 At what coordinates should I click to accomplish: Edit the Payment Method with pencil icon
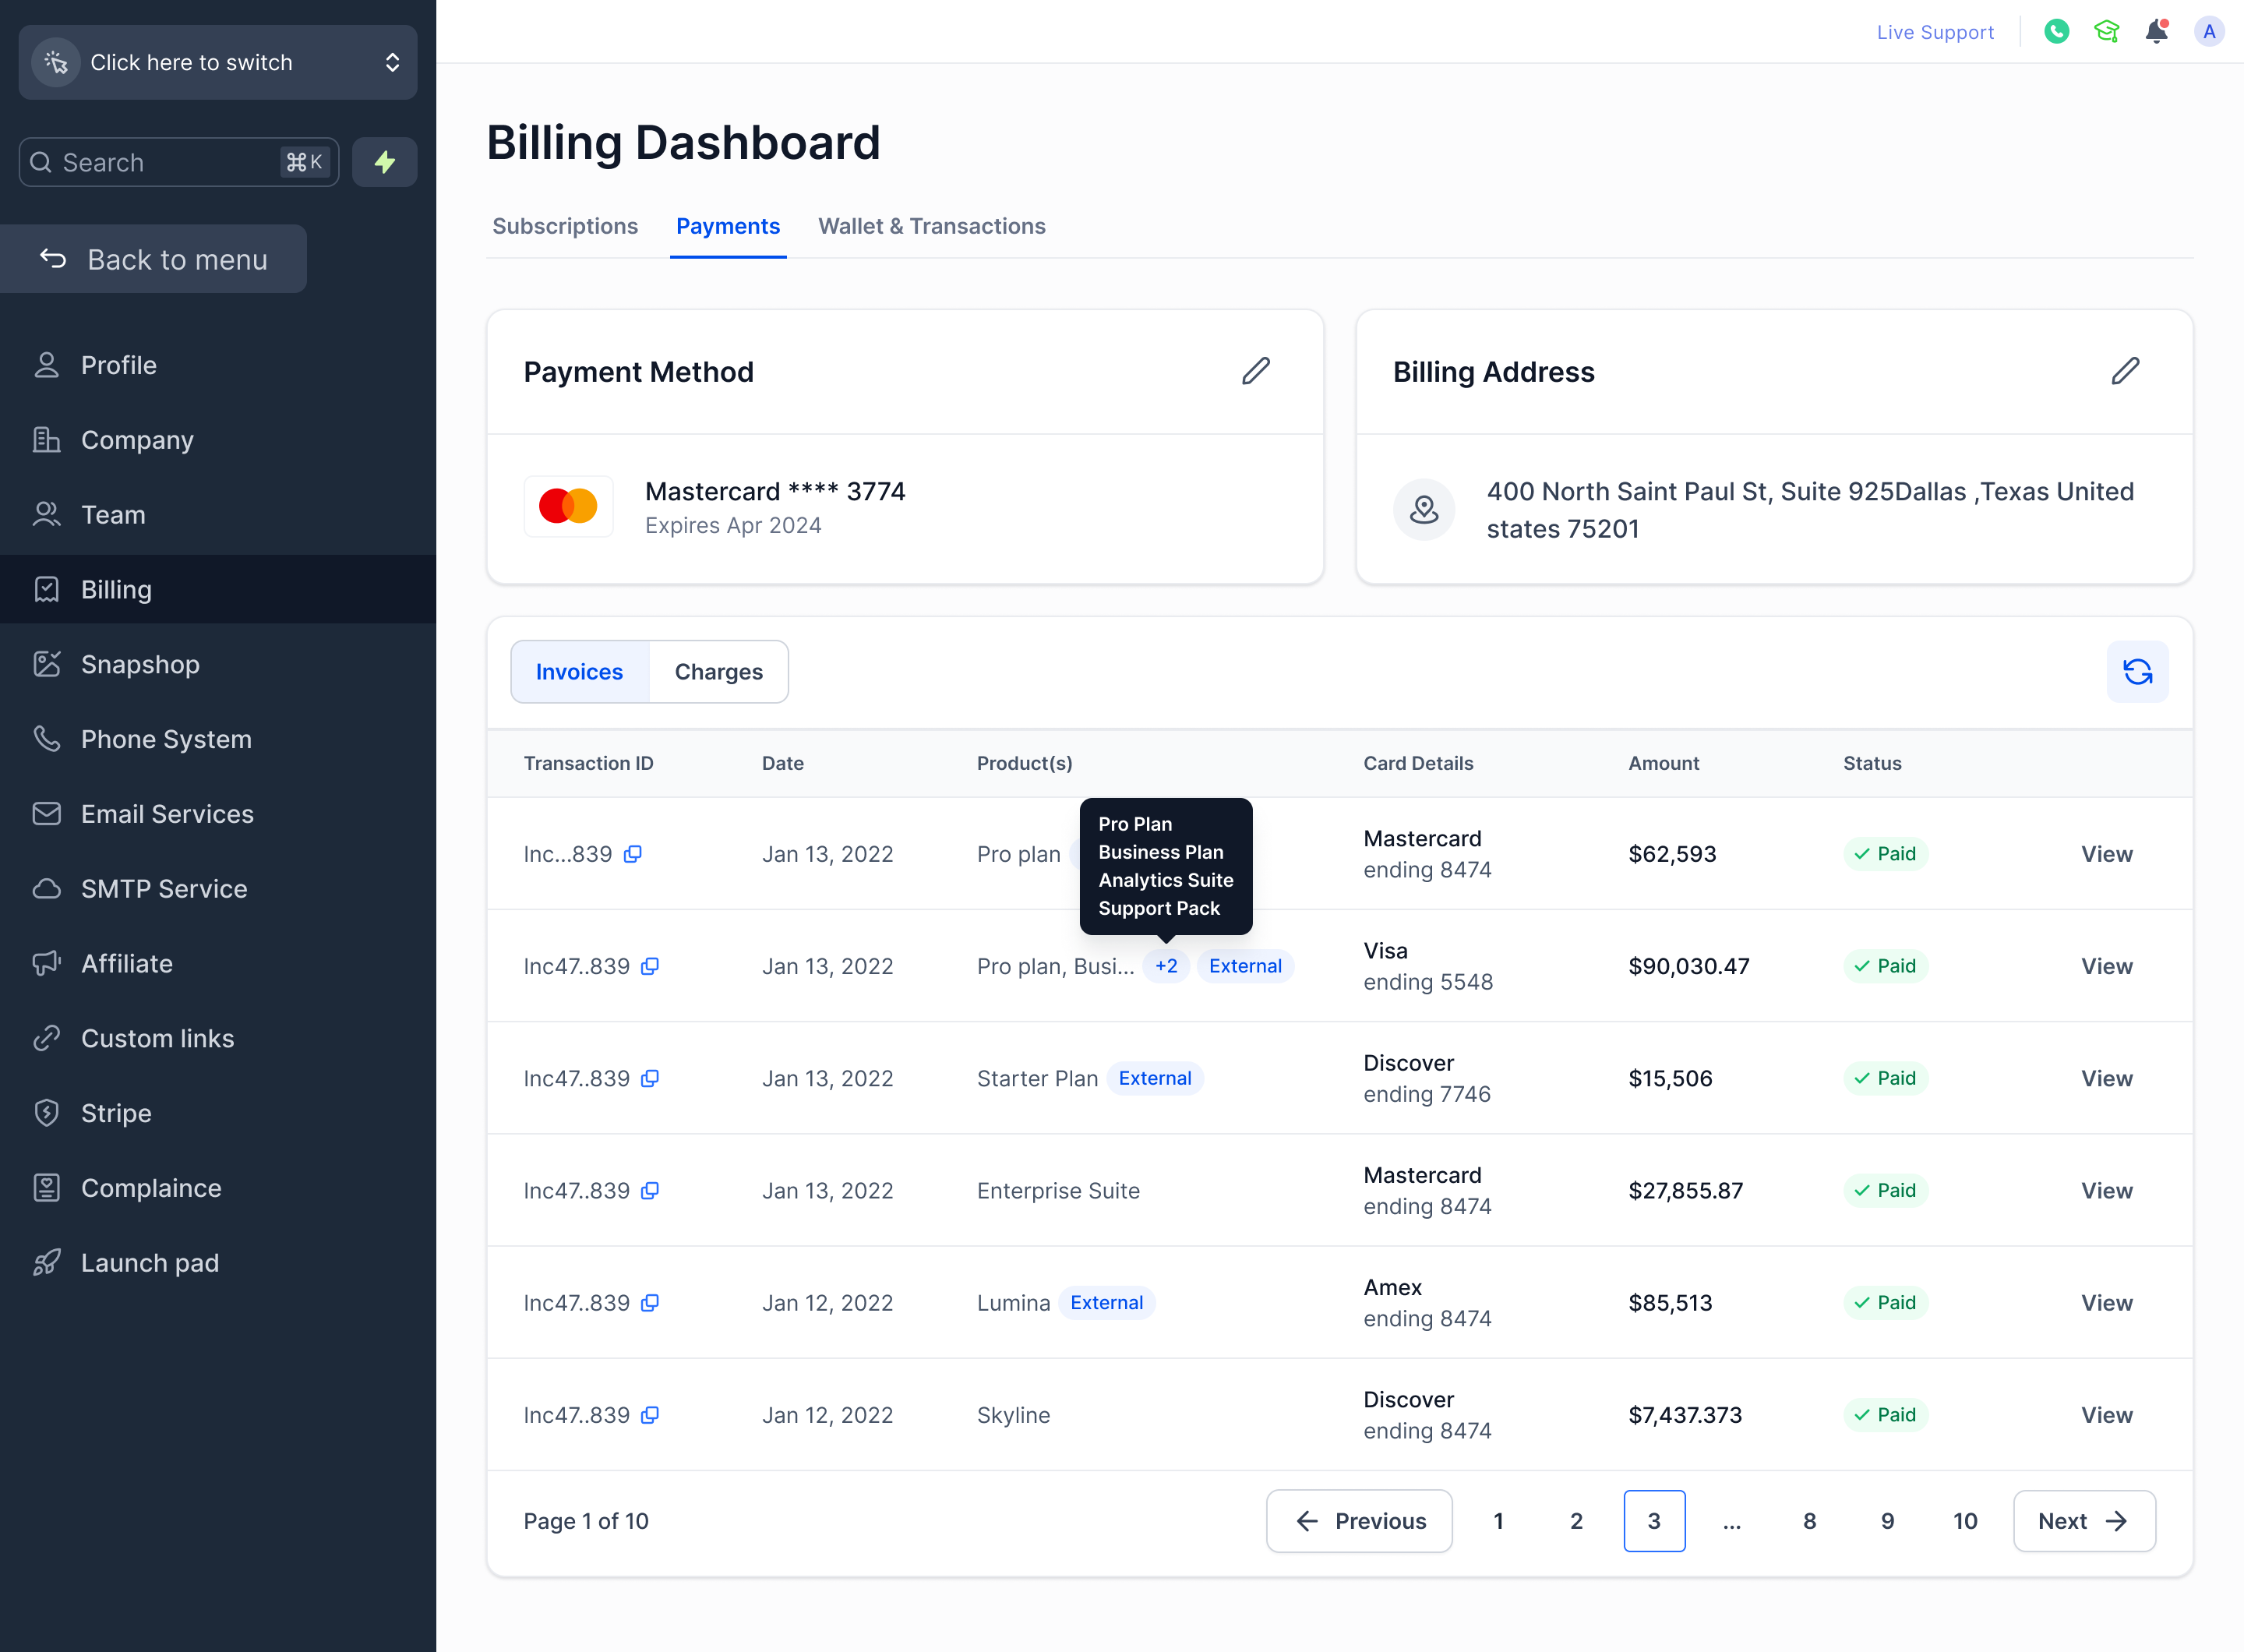pyautogui.click(x=1256, y=371)
